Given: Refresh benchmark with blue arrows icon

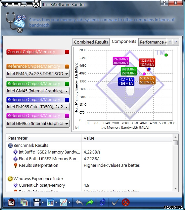Looking at the screenshot, I should pyautogui.click(x=103, y=202).
